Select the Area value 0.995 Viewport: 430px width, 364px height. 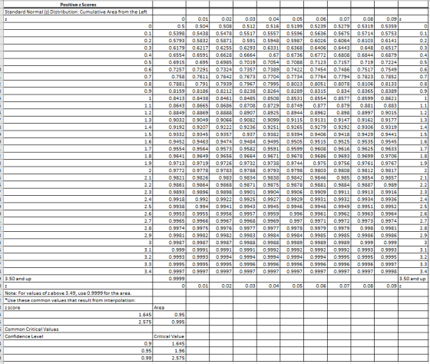169,322
